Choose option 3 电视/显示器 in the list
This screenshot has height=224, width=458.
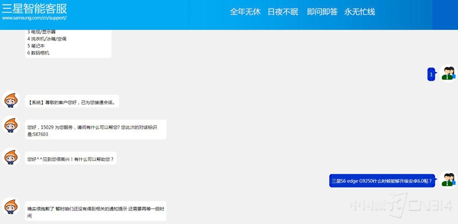[x=41, y=32]
